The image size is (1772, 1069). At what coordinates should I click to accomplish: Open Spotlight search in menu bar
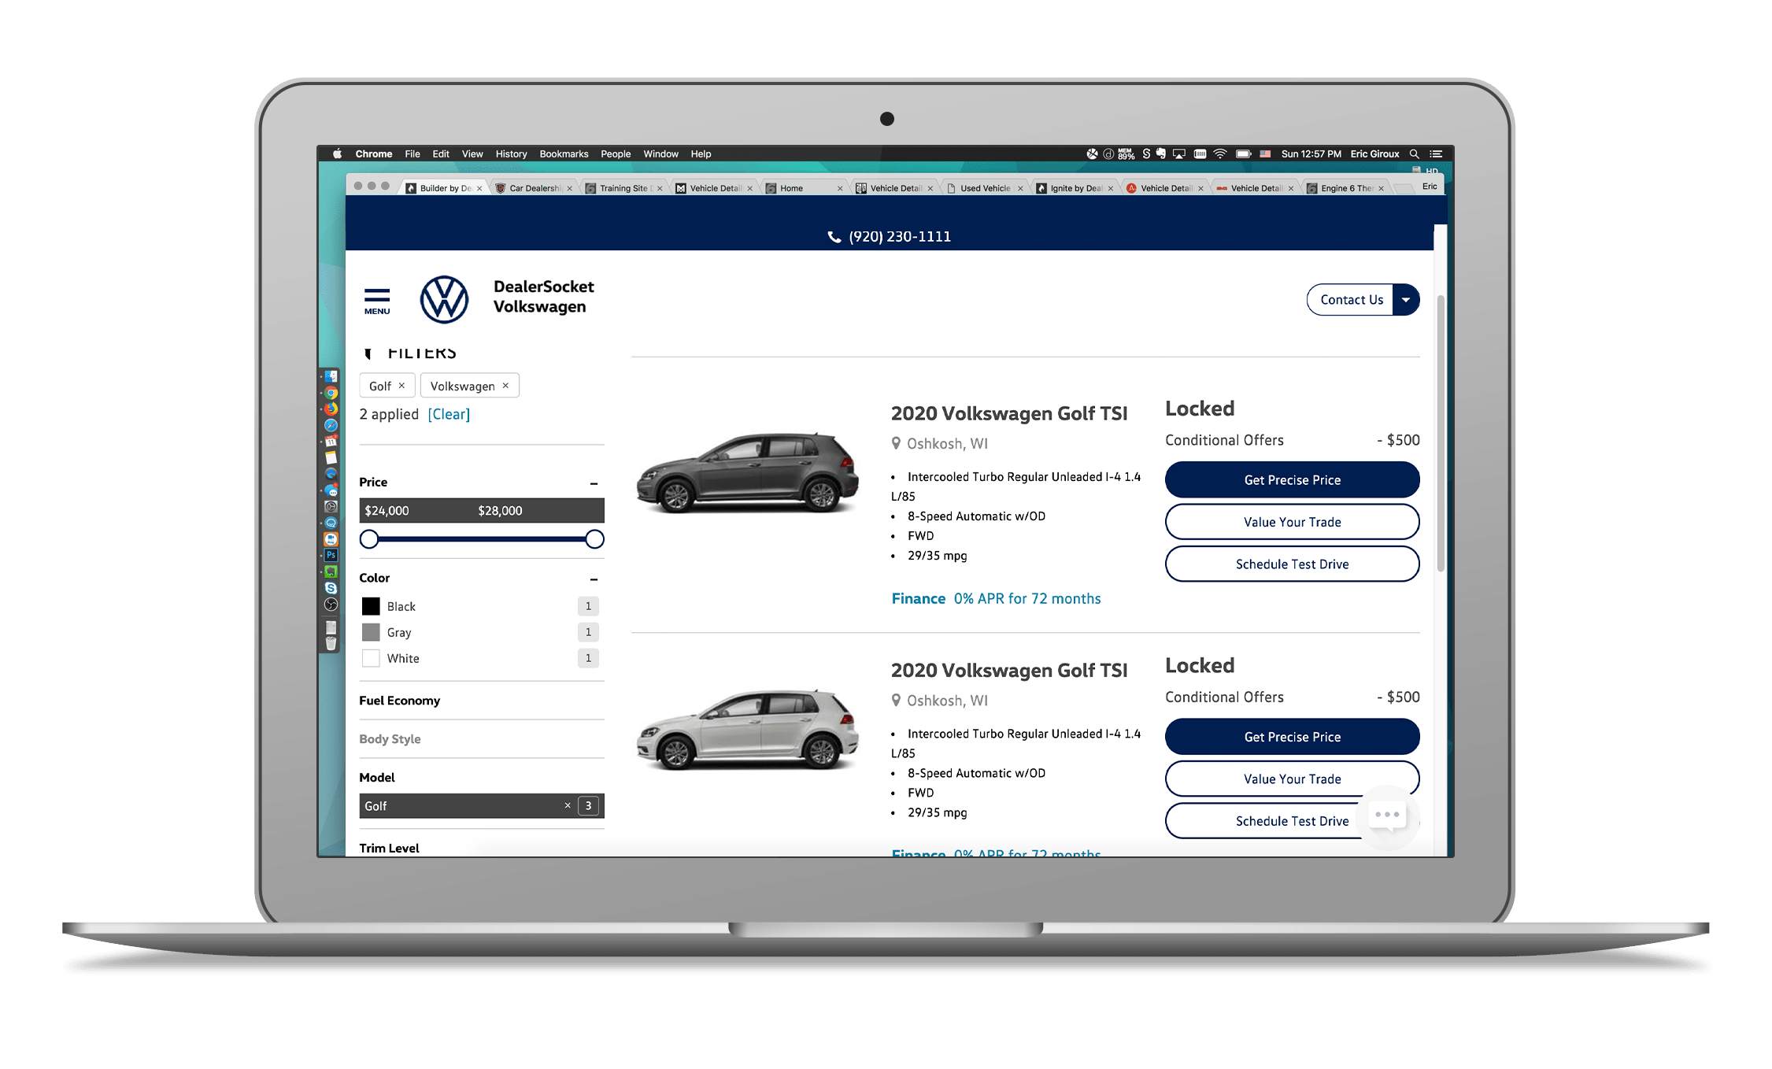[1414, 154]
